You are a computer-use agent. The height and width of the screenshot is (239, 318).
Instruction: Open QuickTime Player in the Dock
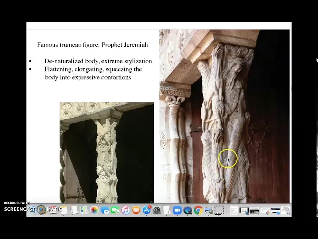187,210
